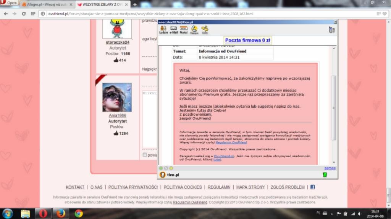The image size is (391, 219).
Task: Go back using browser back arrow
Action: coord(6,14)
